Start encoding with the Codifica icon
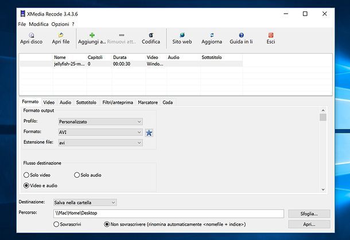The width and height of the screenshot is (350, 240). [151, 35]
